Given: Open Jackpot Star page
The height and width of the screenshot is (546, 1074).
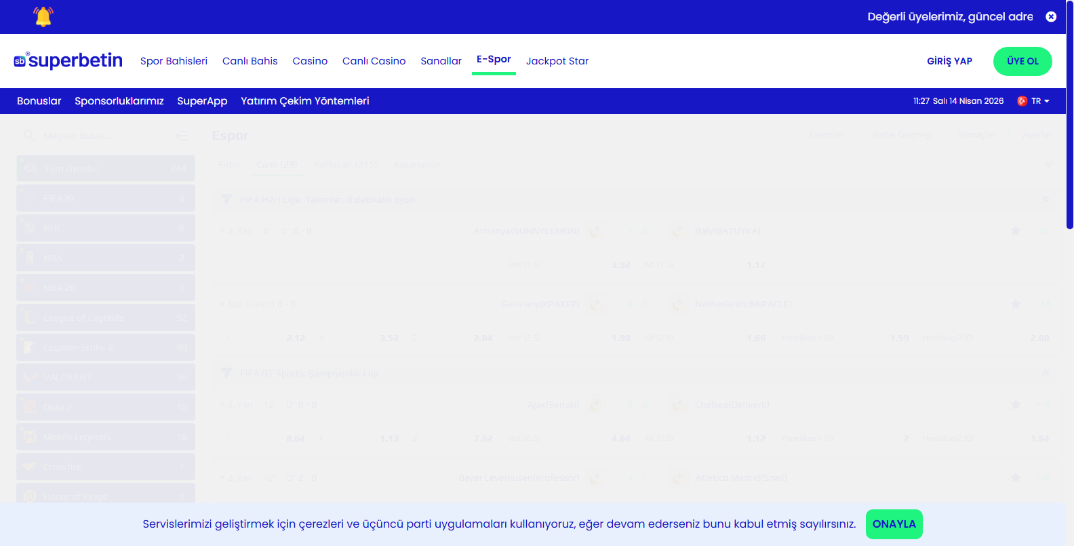Looking at the screenshot, I should [x=557, y=61].
